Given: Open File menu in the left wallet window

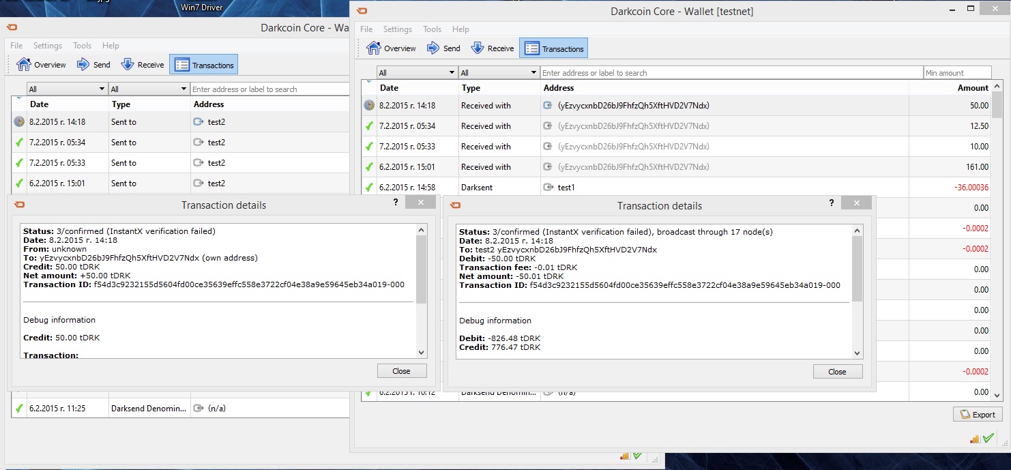Looking at the screenshot, I should [x=16, y=46].
